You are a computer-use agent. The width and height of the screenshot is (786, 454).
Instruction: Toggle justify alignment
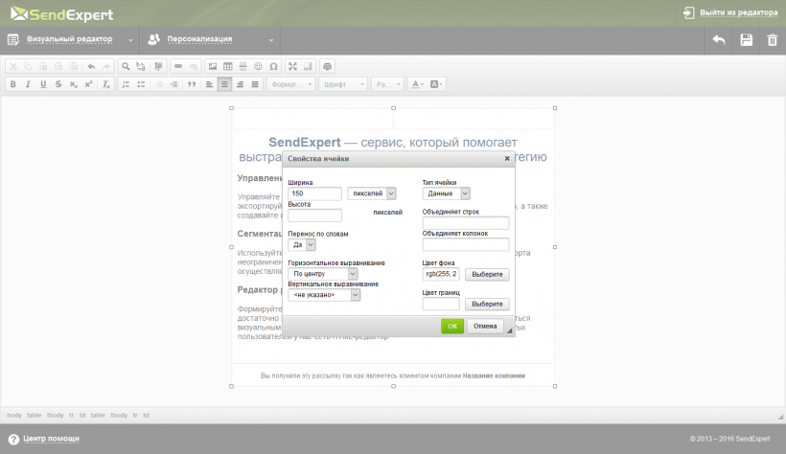coord(255,84)
